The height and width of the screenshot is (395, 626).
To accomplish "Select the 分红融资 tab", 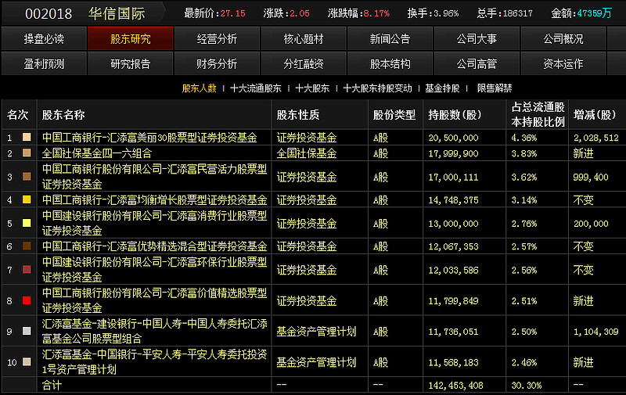I will pyautogui.click(x=304, y=63).
